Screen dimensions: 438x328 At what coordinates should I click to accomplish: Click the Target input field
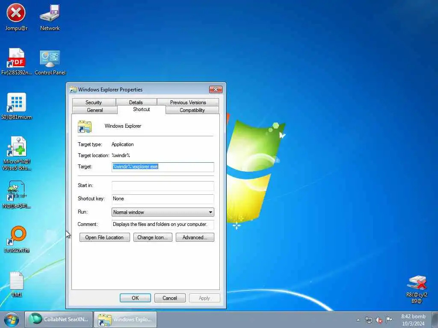(163, 167)
